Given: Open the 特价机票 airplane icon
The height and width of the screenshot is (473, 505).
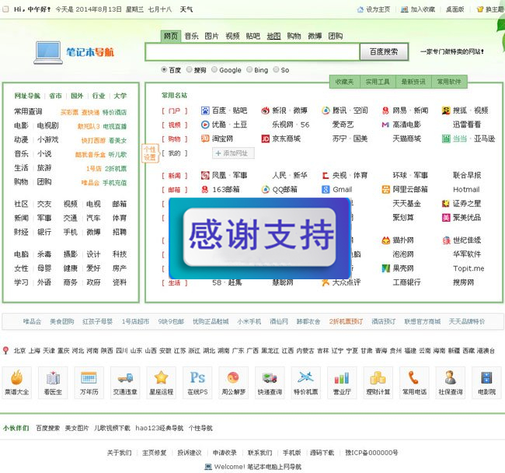Looking at the screenshot, I should [305, 383].
